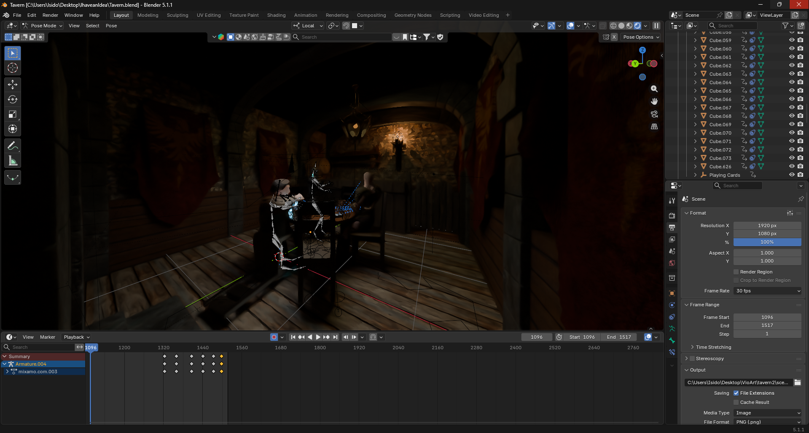Open the Geometry Nodes workspace tab
Viewport: 809px width, 433px height.
pyautogui.click(x=413, y=15)
